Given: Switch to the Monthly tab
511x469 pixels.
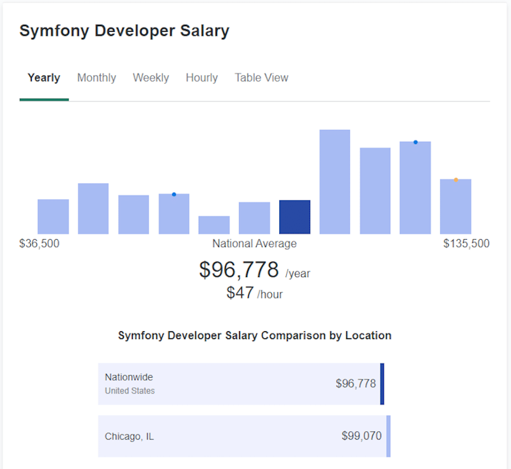Looking at the screenshot, I should tap(97, 78).
